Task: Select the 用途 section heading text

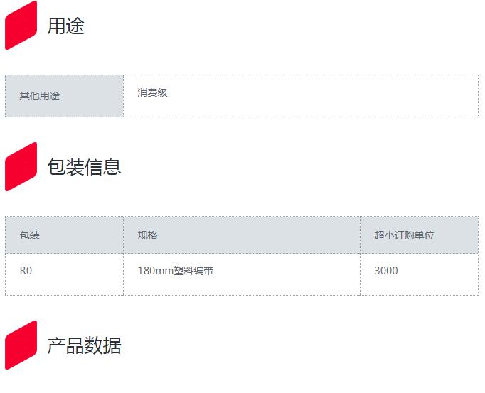Action: pyautogui.click(x=65, y=26)
